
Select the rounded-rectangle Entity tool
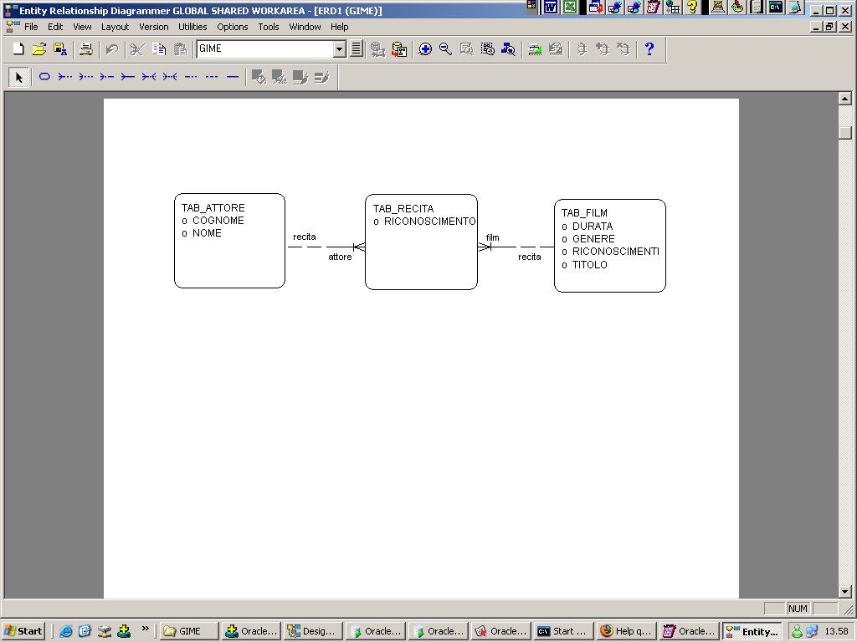[x=44, y=77]
